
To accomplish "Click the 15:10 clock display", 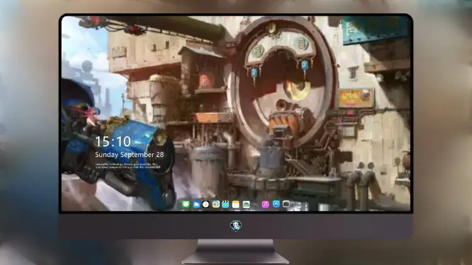I will [x=113, y=141].
